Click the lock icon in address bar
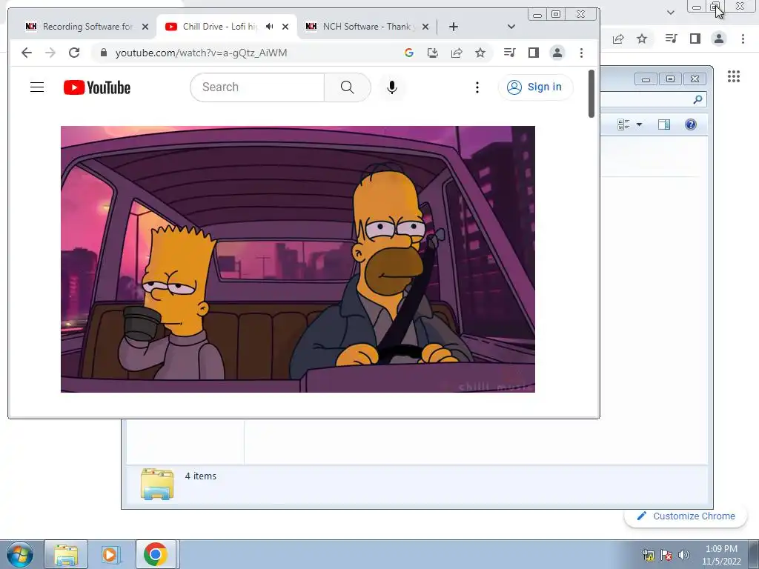 [x=103, y=53]
